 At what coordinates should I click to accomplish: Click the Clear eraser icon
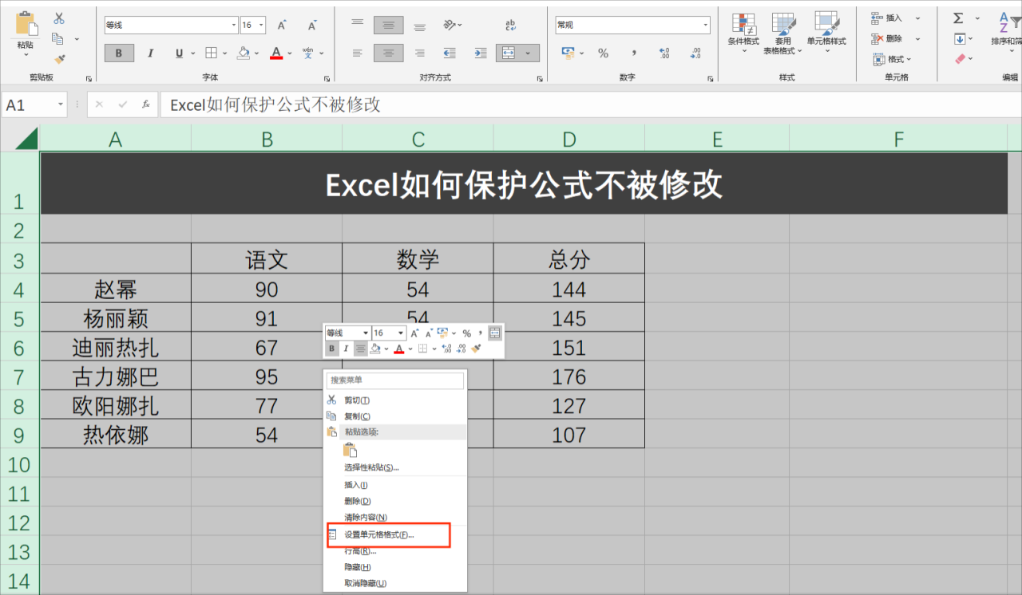(960, 58)
